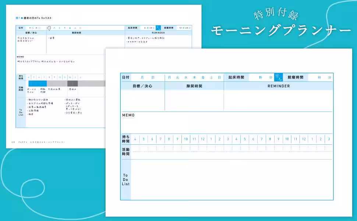The width and height of the screenshot is (357, 221).
Task: Click the first 10 in front hours row
Action: point(186,139)
